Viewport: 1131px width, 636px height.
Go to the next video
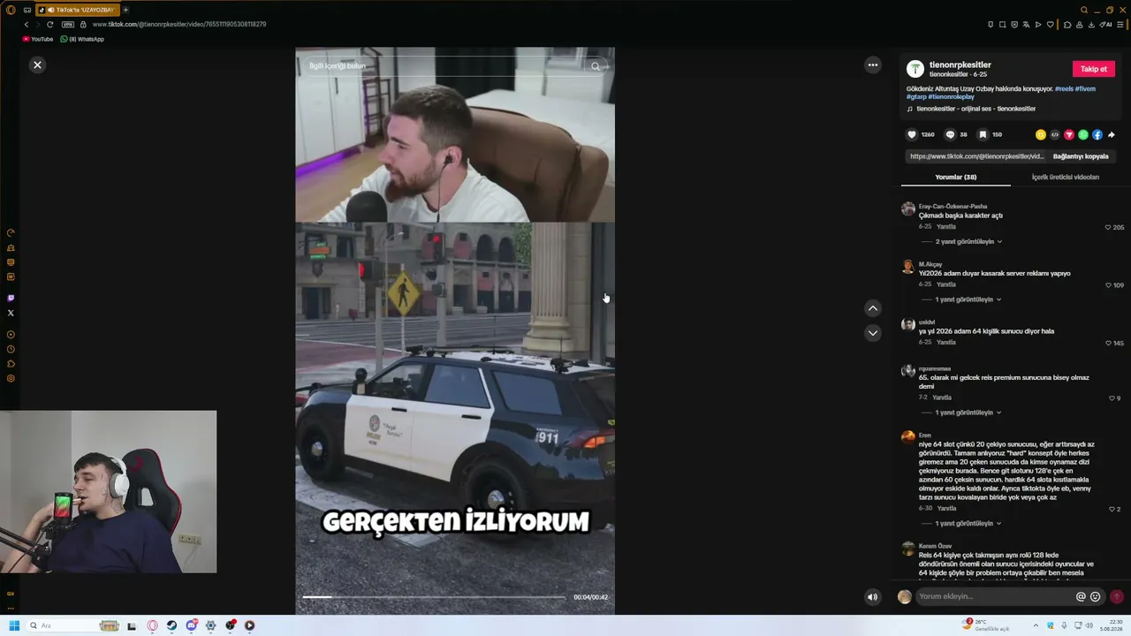[x=873, y=333]
